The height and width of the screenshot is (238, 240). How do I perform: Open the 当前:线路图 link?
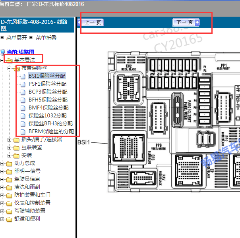20,52
